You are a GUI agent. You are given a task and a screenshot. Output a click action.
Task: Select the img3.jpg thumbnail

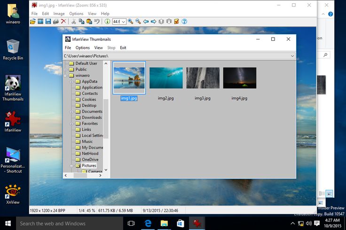click(203, 78)
